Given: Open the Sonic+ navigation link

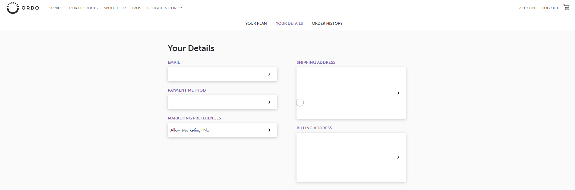Looking at the screenshot, I should [x=56, y=8].
